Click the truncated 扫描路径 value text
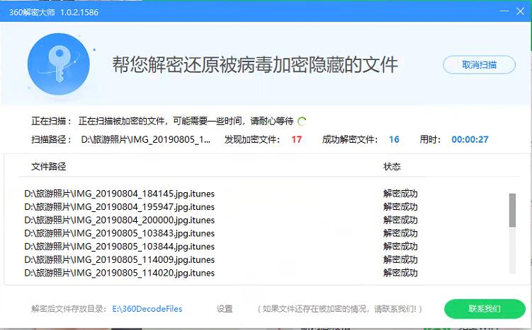 [146, 139]
